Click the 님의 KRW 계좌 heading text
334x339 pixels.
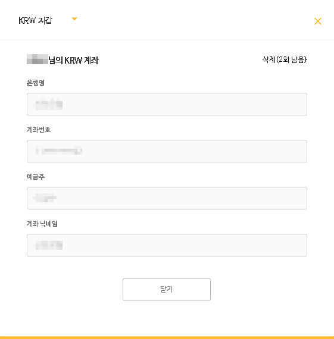point(73,60)
